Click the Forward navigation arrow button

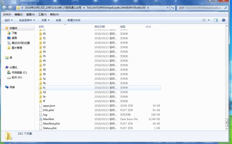10,8
